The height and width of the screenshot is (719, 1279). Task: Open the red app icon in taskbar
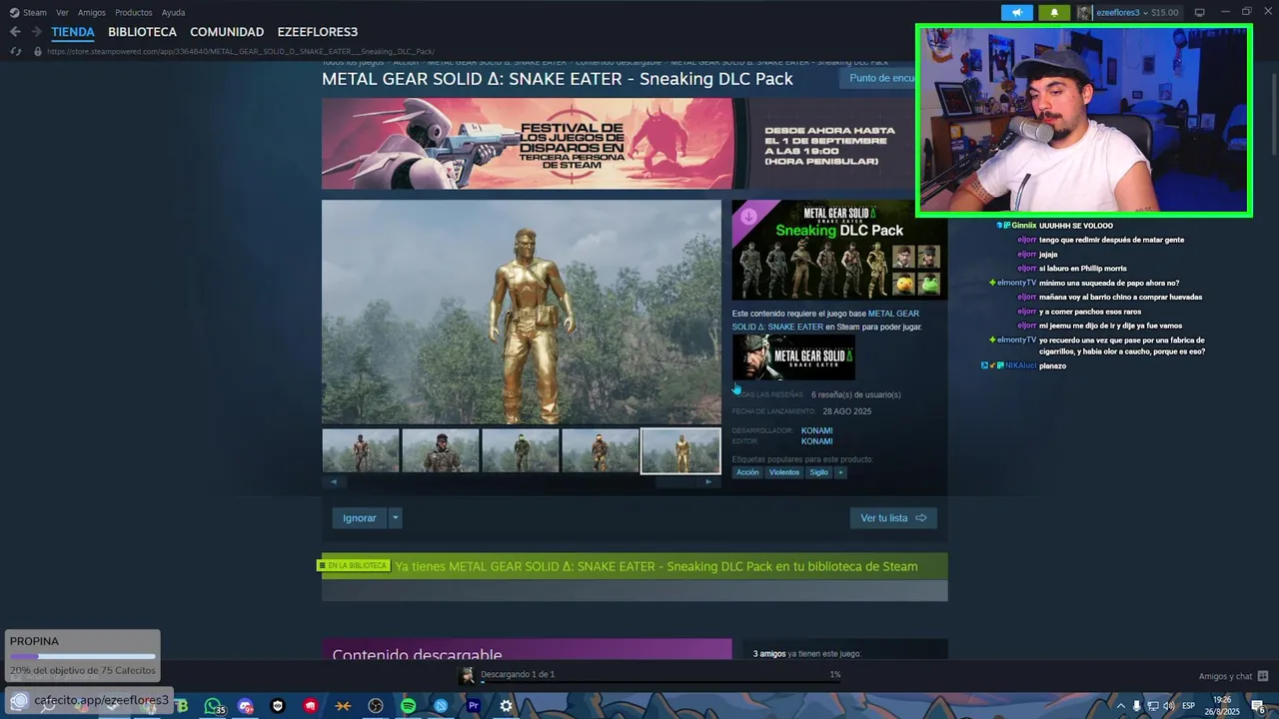(311, 706)
